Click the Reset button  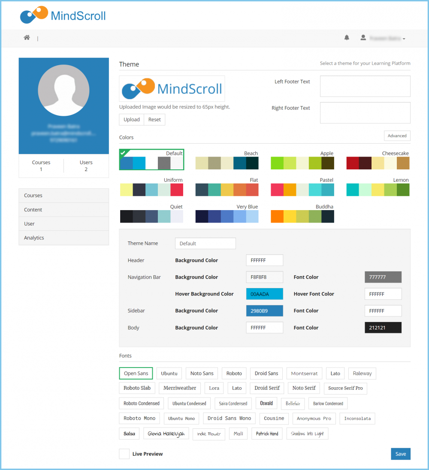pos(154,120)
